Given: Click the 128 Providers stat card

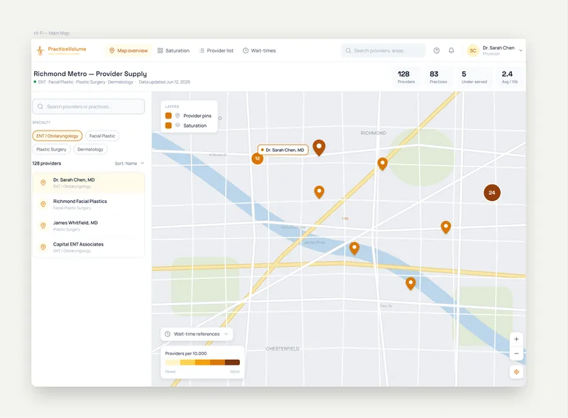Looking at the screenshot, I should point(406,77).
